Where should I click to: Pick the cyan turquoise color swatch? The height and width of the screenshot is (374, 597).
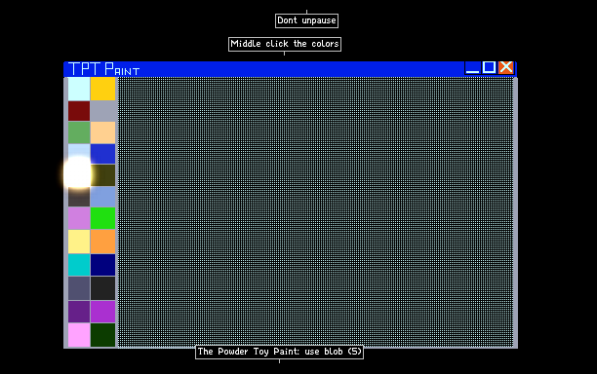pyautogui.click(x=79, y=265)
